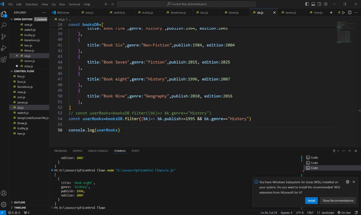The height and width of the screenshot is (215, 361).
Task: Open the notifications bell in status bar
Action: 357,213
